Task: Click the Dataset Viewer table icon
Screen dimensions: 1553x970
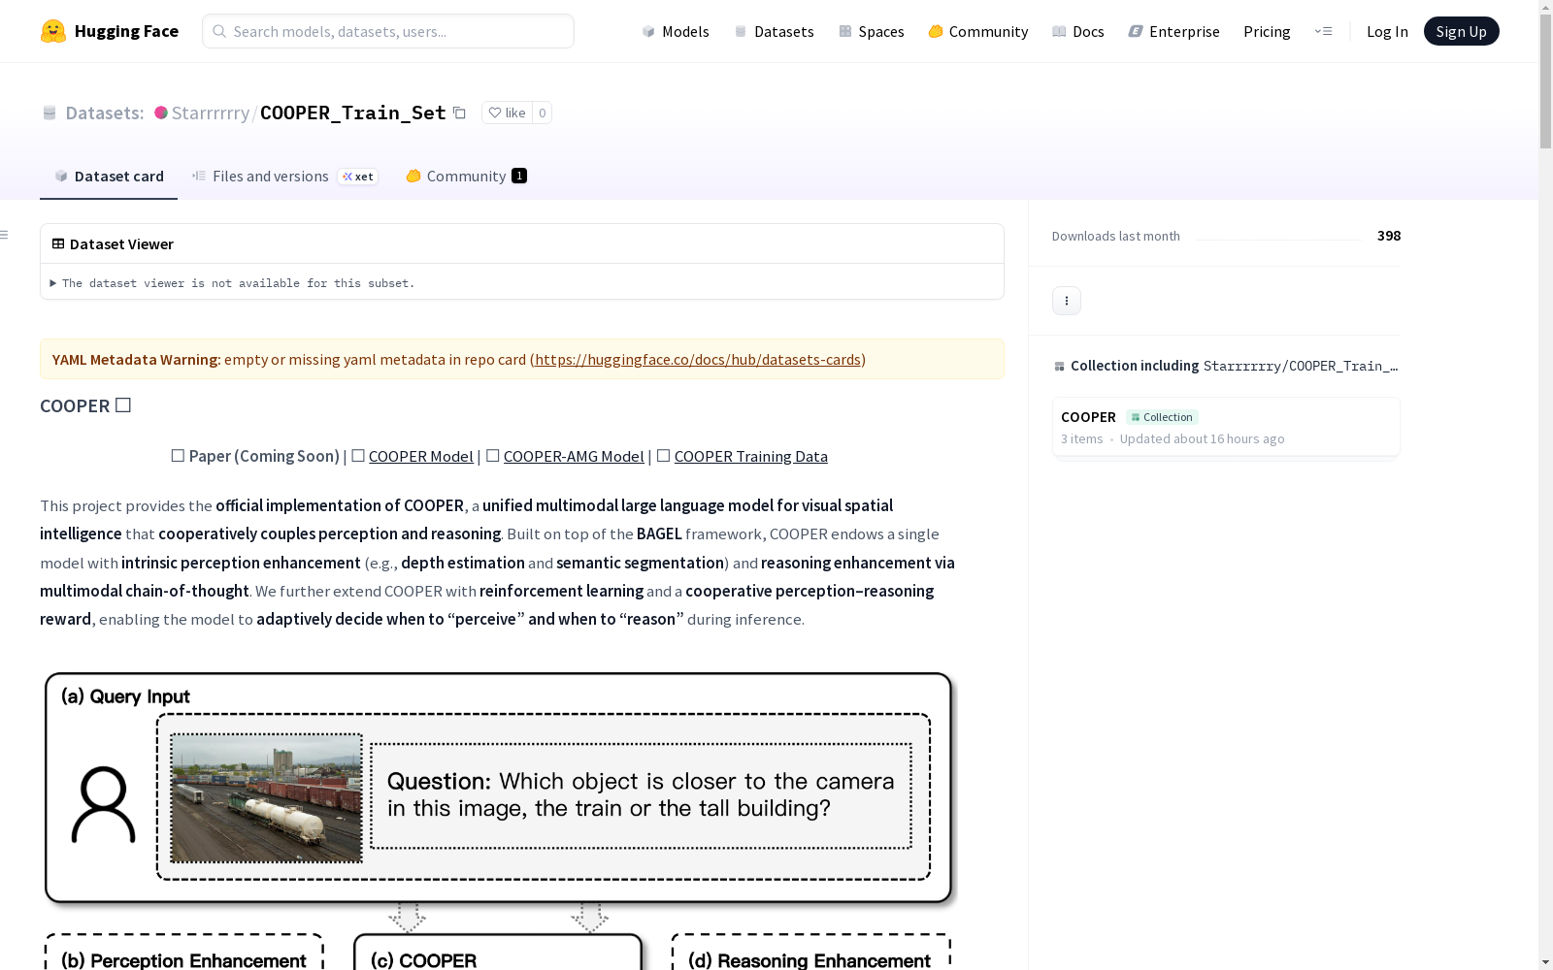Action: (x=58, y=243)
